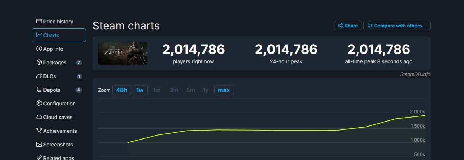Click Compare with others button

pos(397,26)
